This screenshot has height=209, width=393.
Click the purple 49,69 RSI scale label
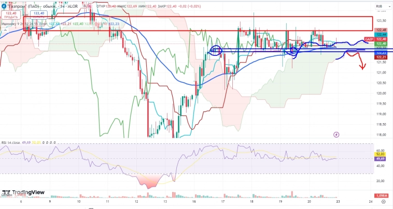381,159
